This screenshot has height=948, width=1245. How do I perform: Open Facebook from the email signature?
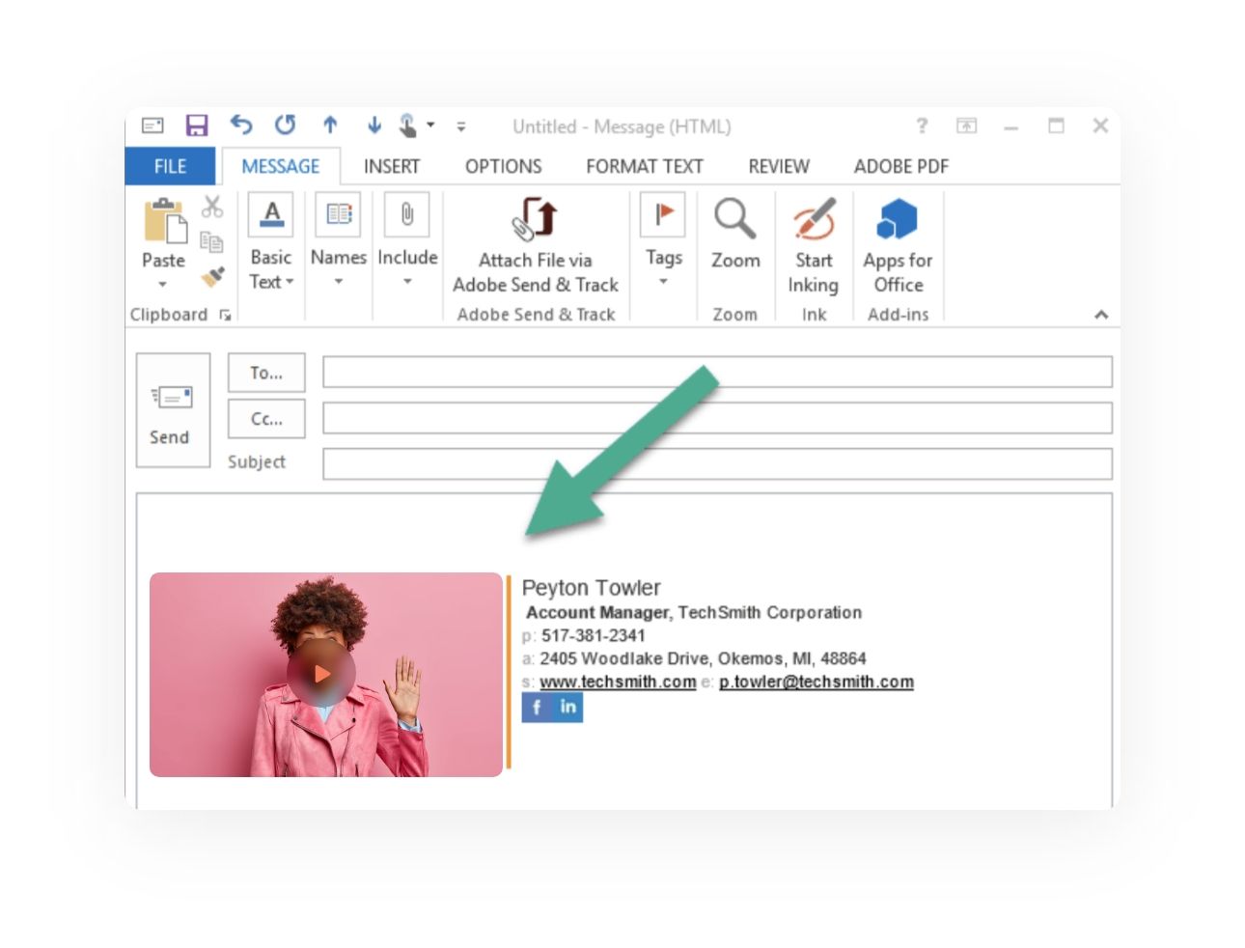tap(537, 708)
